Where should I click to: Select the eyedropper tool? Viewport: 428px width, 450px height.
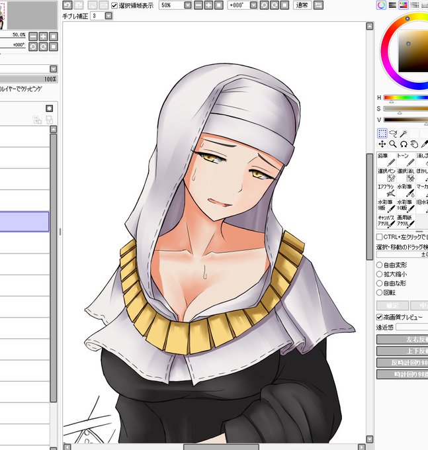tap(424, 144)
